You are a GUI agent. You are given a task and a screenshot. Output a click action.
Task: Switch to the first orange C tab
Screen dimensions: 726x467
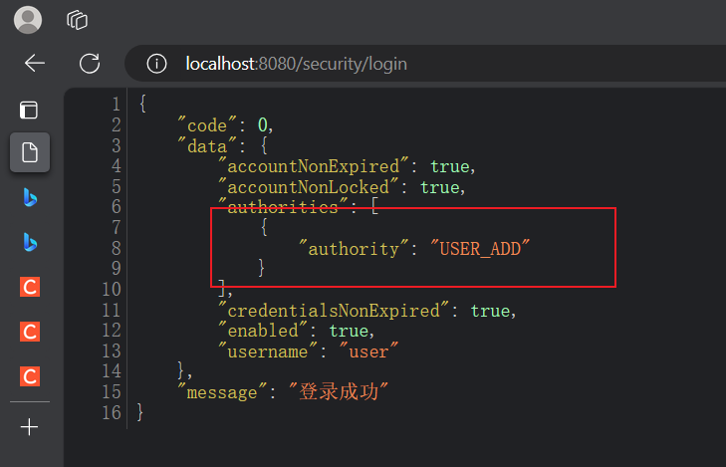coord(30,287)
